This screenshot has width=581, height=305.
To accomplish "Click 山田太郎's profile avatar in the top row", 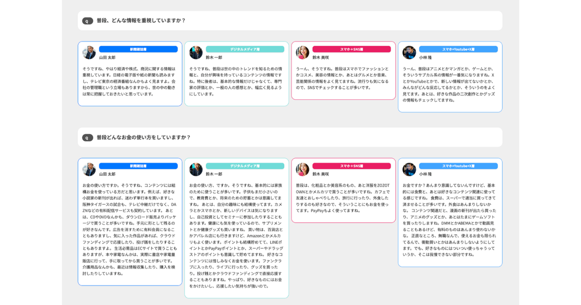I will click(x=90, y=52).
